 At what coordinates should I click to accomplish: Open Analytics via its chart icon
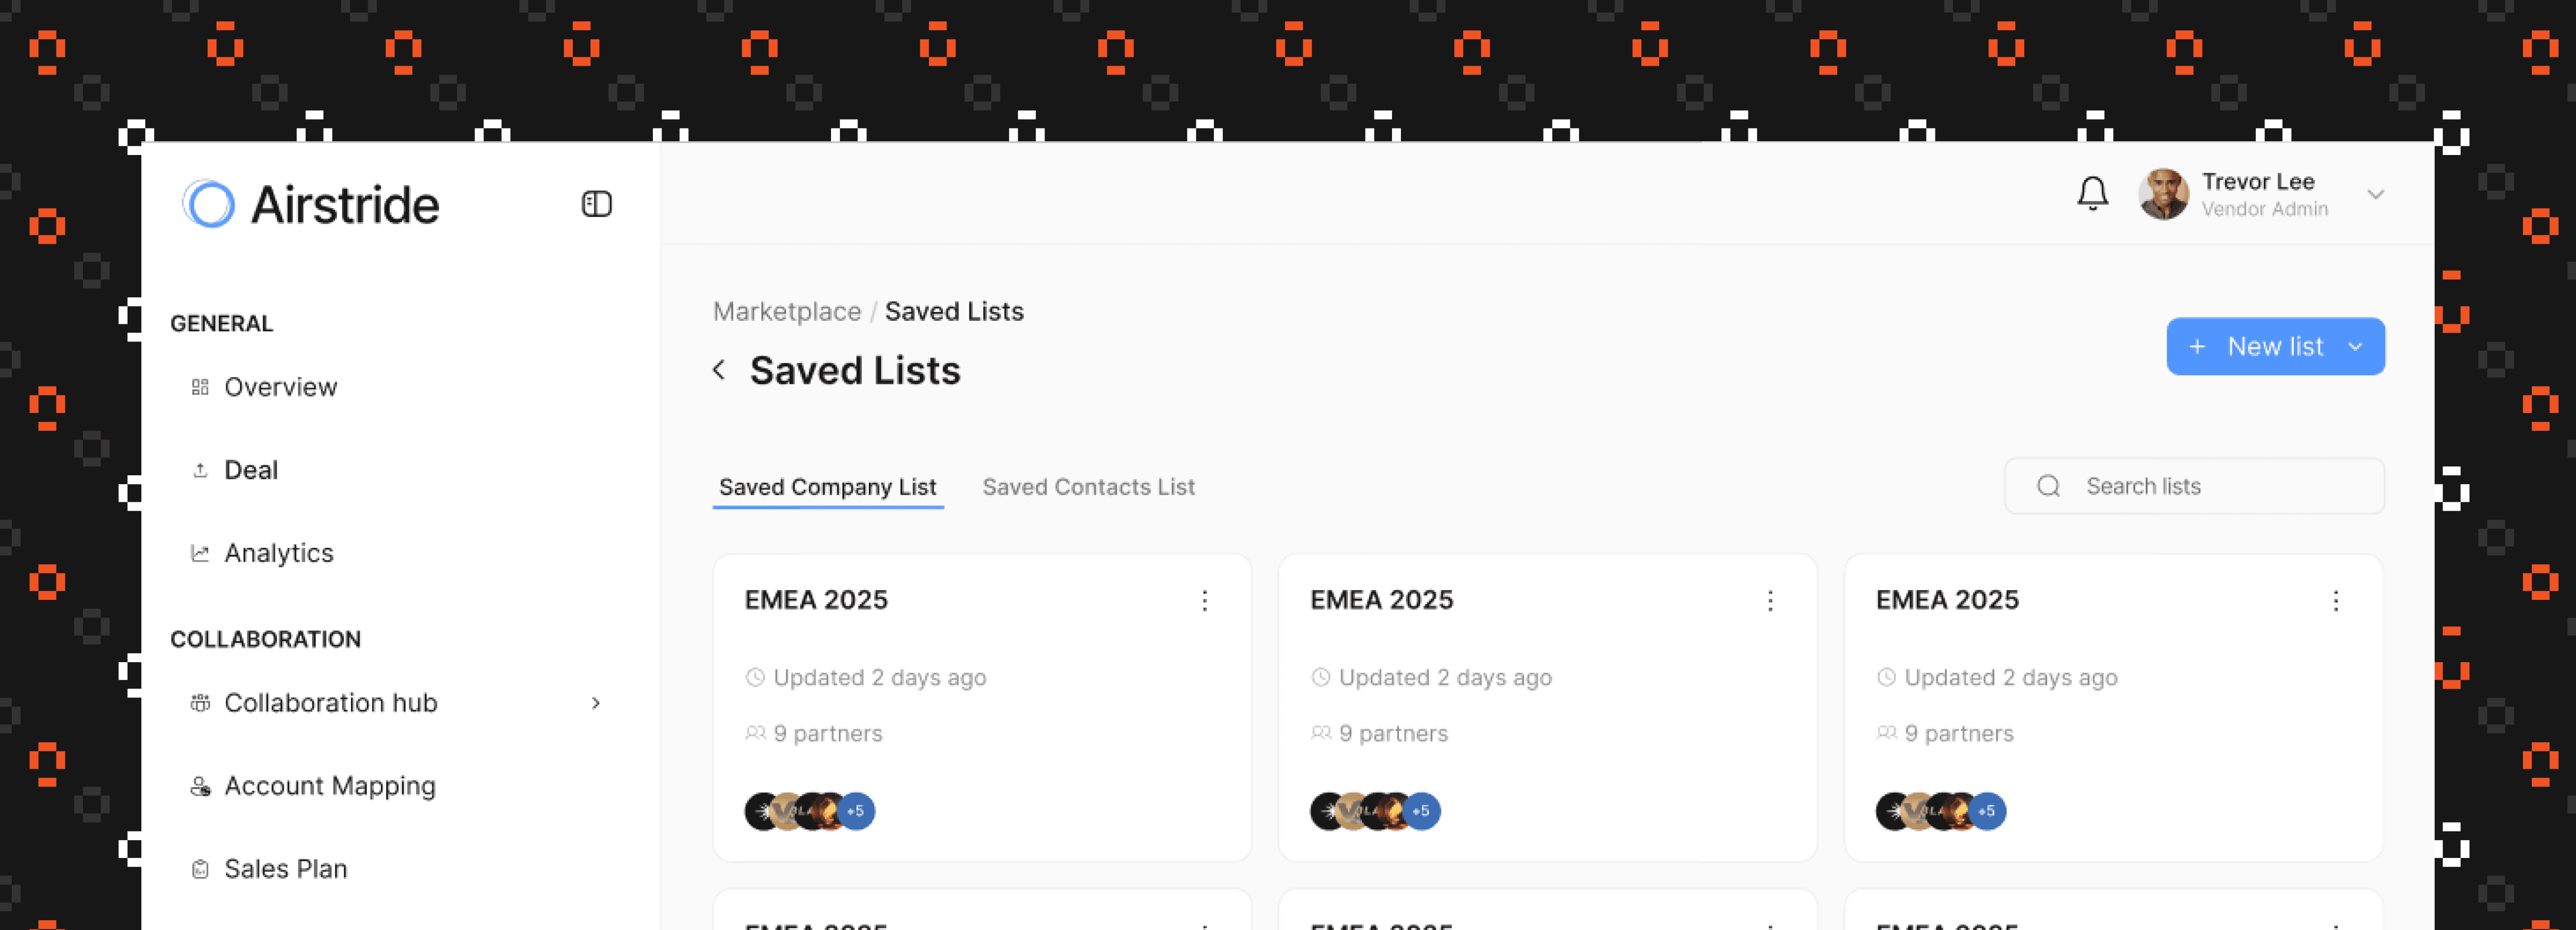point(200,552)
